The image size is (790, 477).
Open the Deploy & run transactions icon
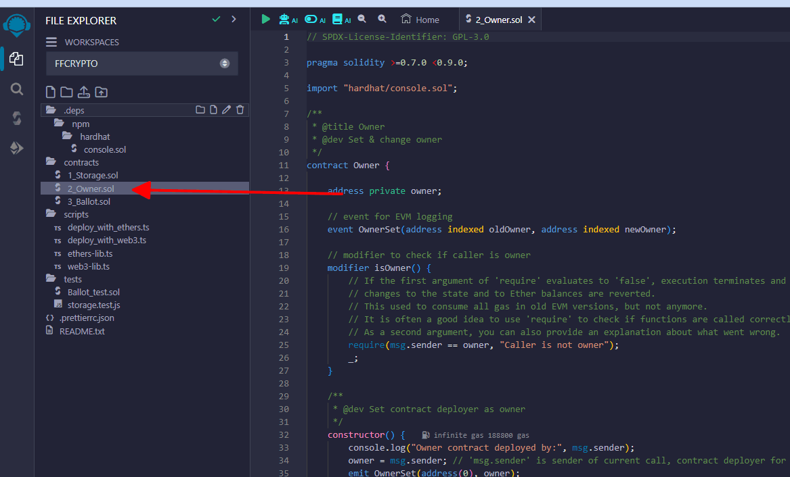17,148
